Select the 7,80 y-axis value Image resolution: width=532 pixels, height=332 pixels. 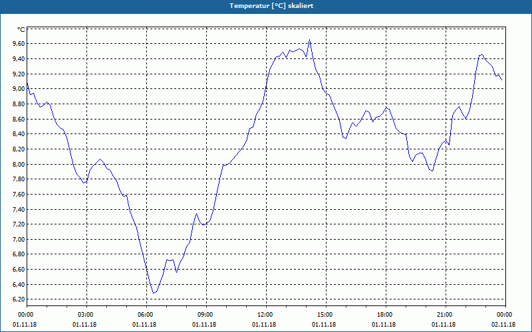coord(19,179)
